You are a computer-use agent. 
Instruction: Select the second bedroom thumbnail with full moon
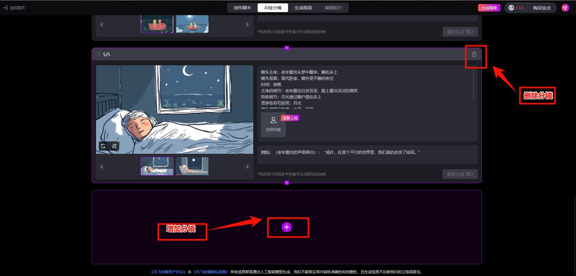click(192, 166)
